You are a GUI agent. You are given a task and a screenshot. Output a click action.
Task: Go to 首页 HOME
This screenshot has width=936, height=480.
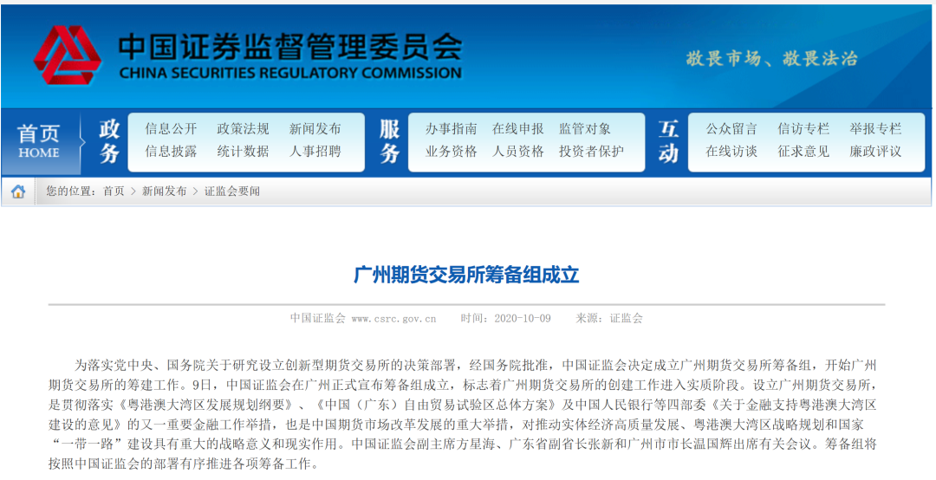click(x=39, y=141)
